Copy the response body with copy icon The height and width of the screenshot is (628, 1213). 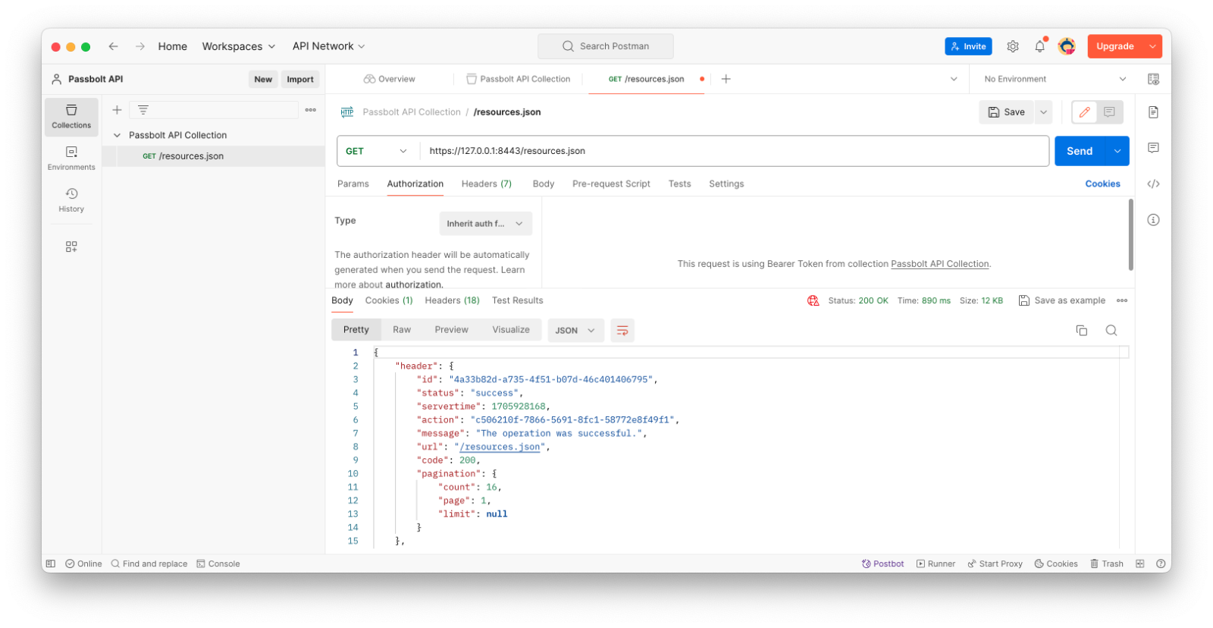[x=1082, y=330]
